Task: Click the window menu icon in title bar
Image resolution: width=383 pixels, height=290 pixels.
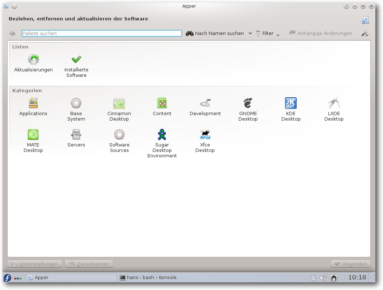Action: pyautogui.click(x=5, y=6)
